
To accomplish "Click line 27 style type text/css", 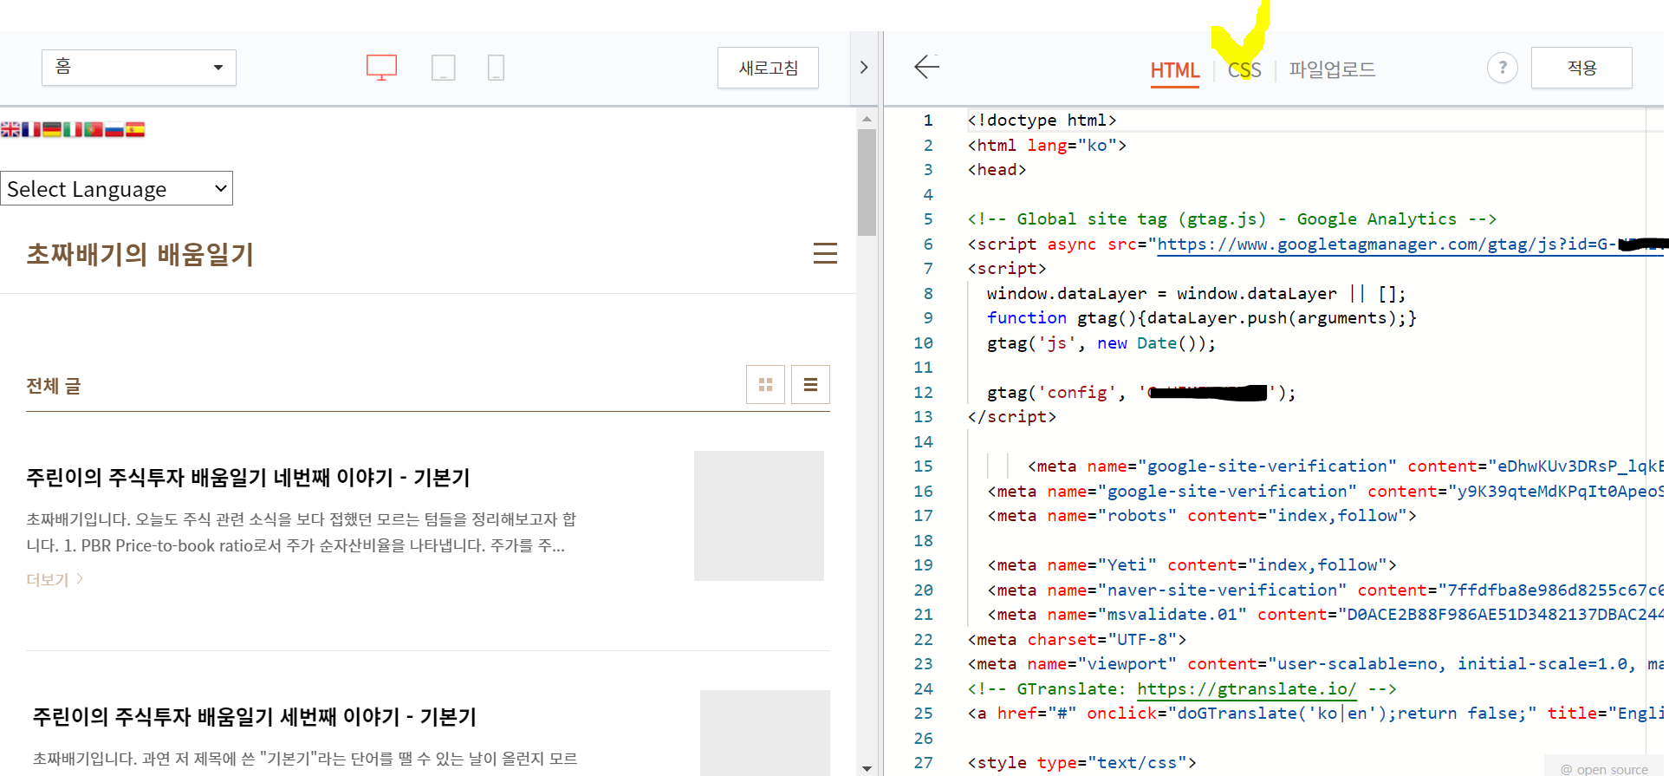I will [1081, 763].
